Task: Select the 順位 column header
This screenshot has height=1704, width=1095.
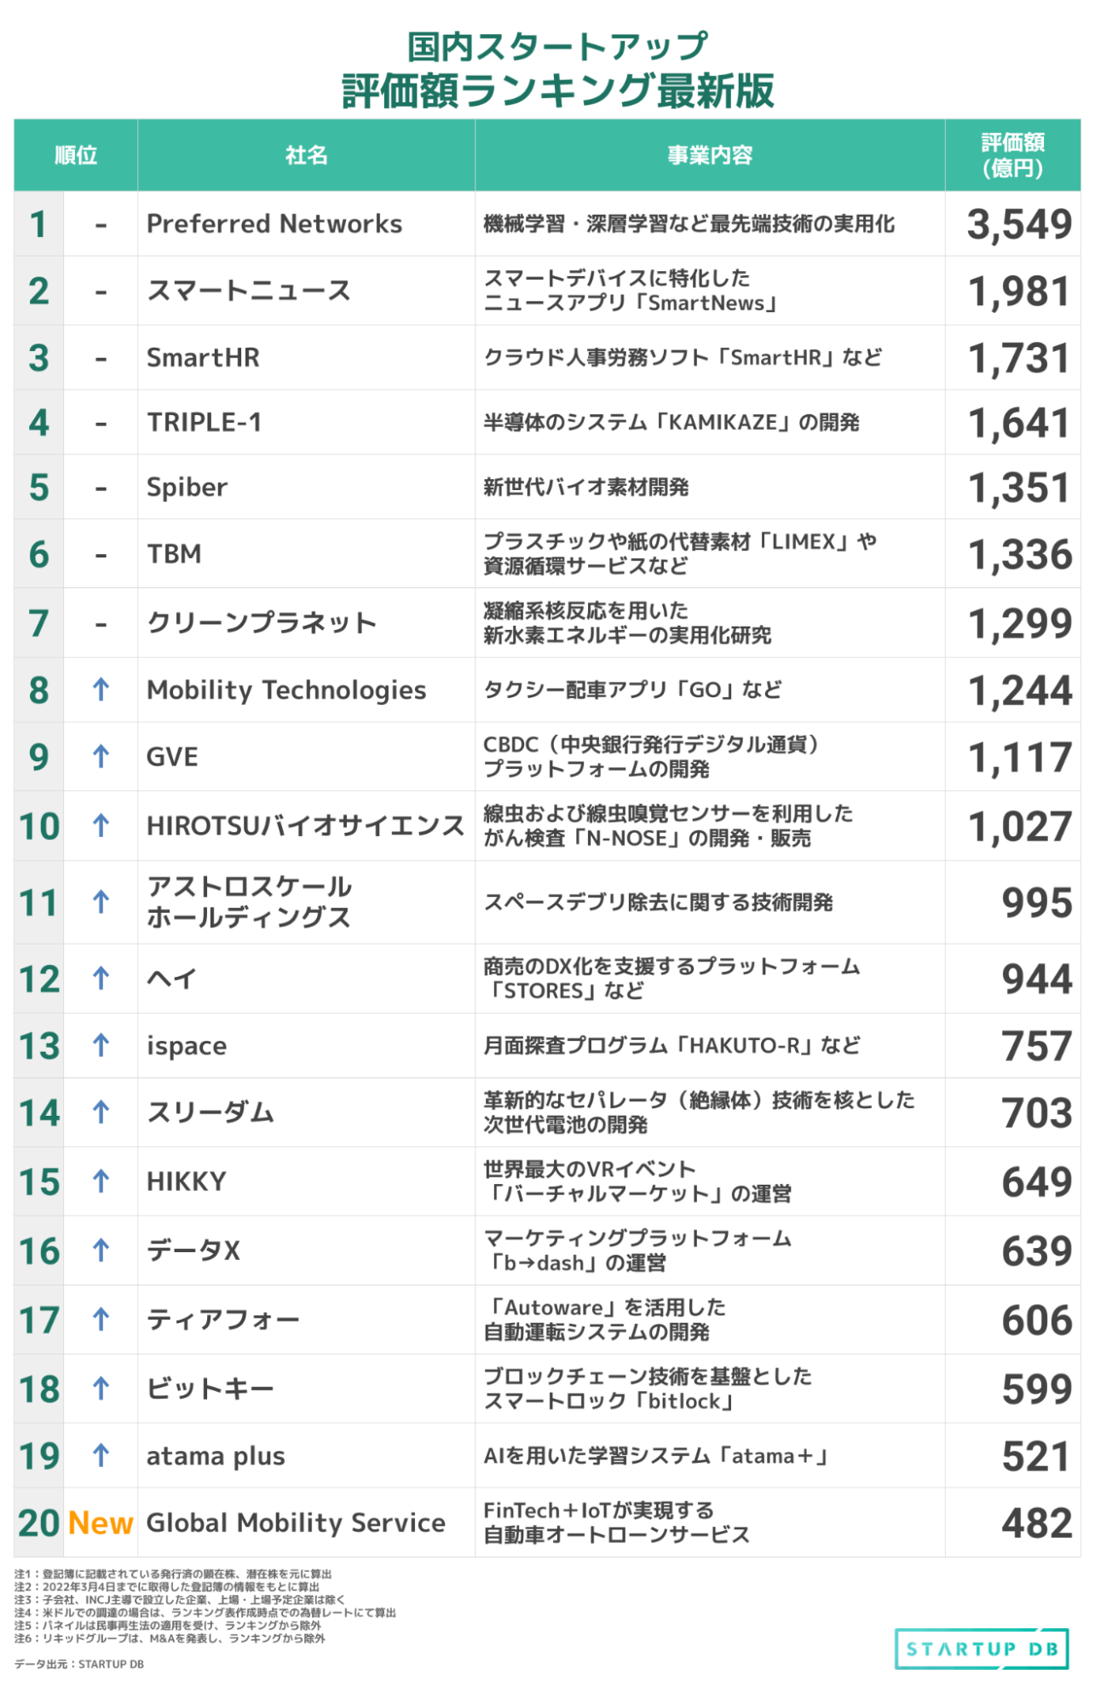Action: [x=76, y=155]
